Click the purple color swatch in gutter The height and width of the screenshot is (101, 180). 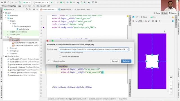pos(43,27)
